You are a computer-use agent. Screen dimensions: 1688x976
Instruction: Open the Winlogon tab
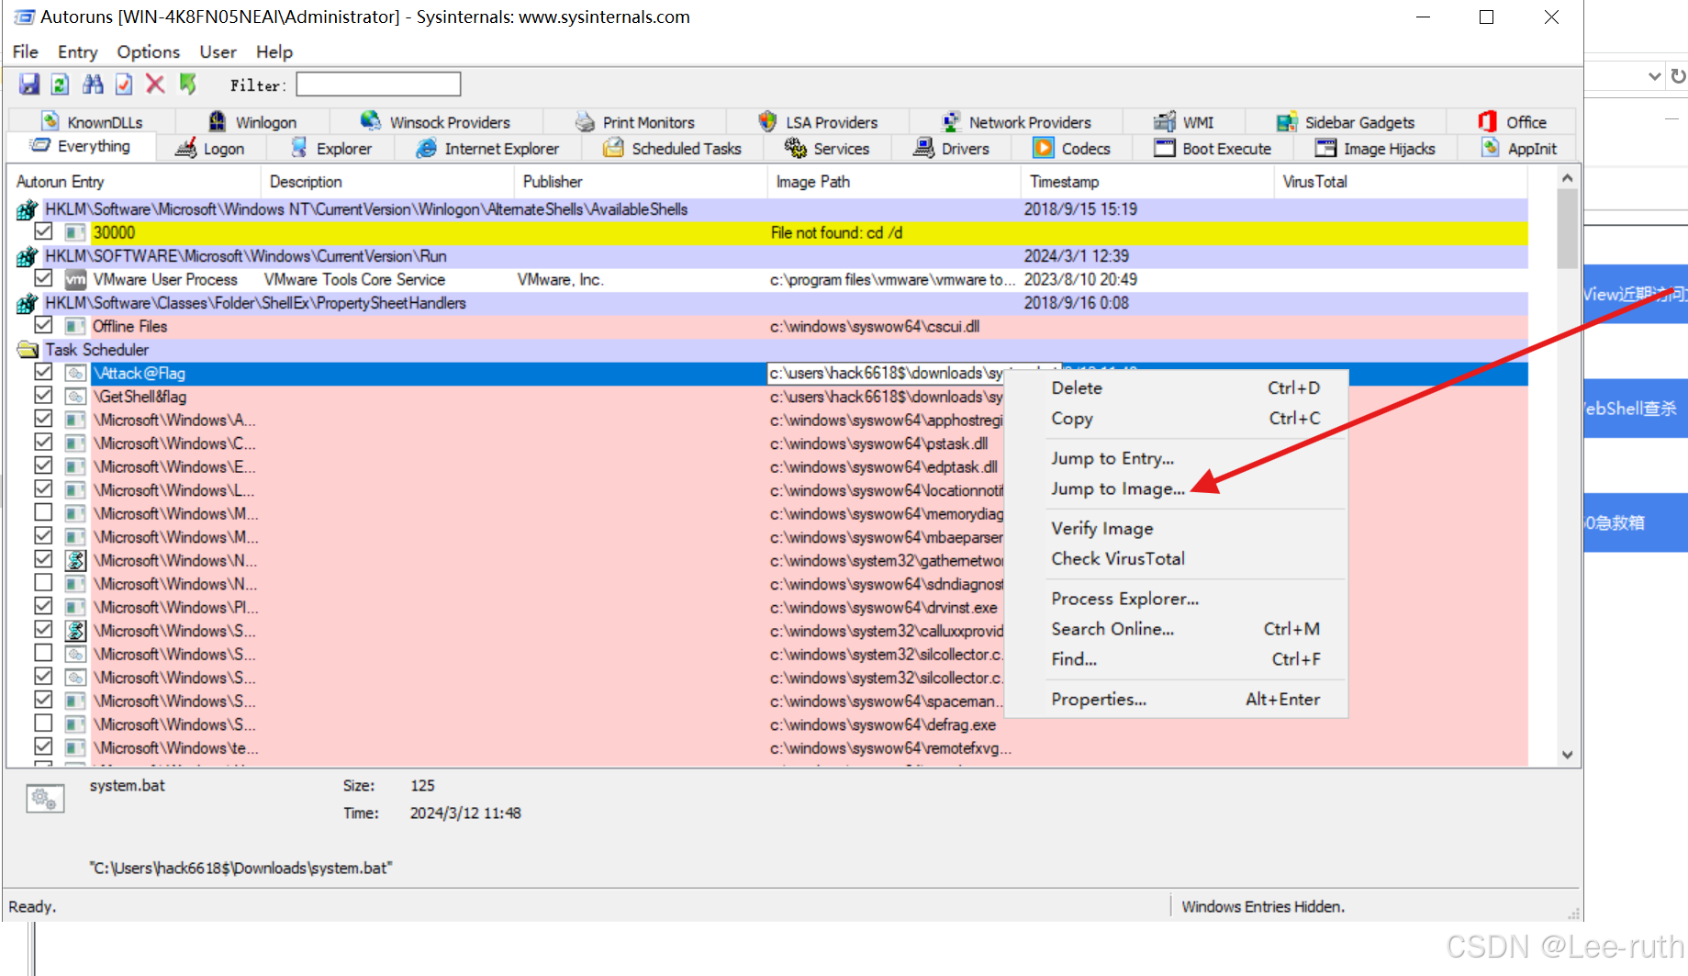coord(252,122)
